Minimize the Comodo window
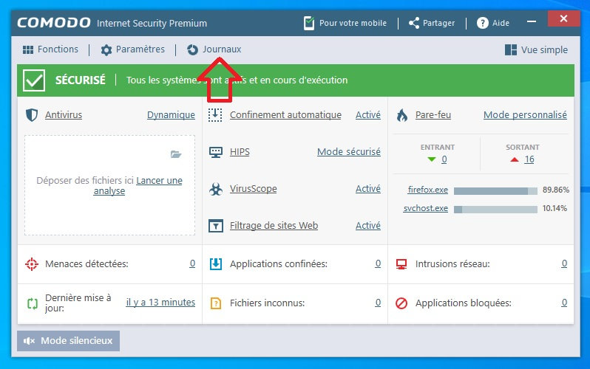Viewport: 590px width, 369px height. (x=532, y=21)
